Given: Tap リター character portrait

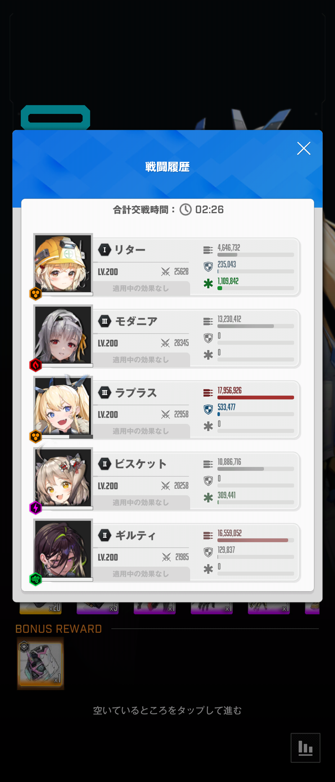Looking at the screenshot, I should [x=63, y=263].
